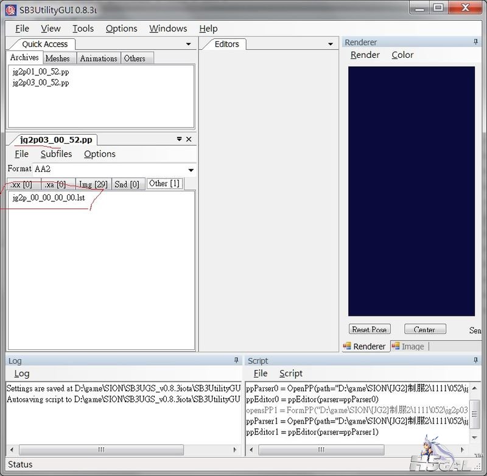Click the SB3UtilityGUI title bar app icon
Screen dimensions: 487x476
(11, 10)
